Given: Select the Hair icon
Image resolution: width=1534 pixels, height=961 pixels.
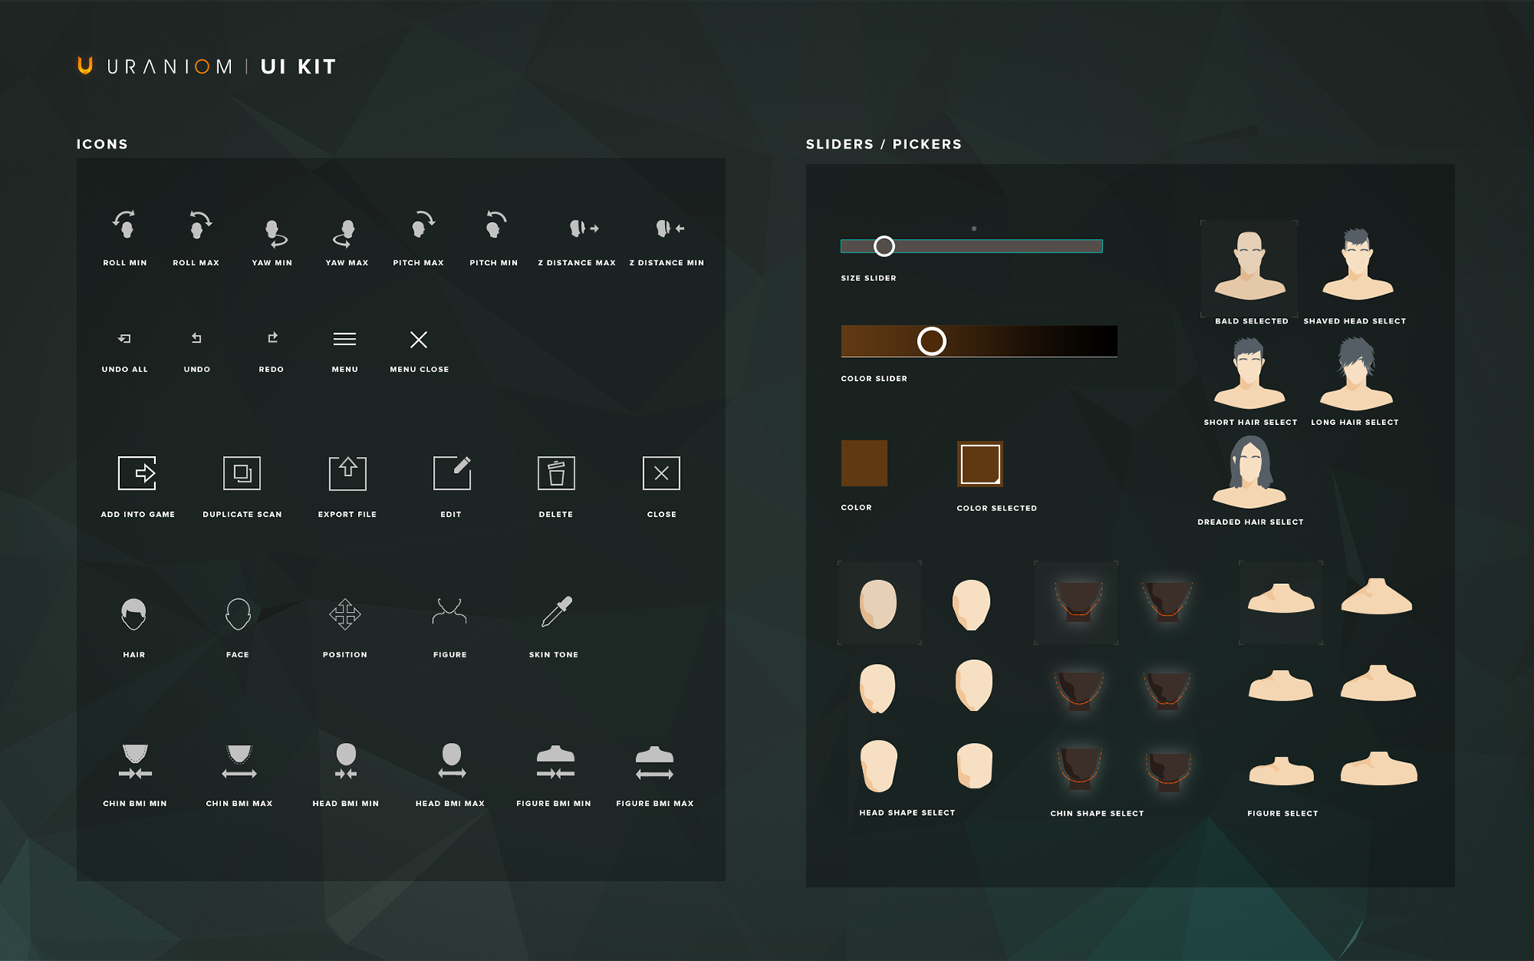Looking at the screenshot, I should [x=134, y=614].
